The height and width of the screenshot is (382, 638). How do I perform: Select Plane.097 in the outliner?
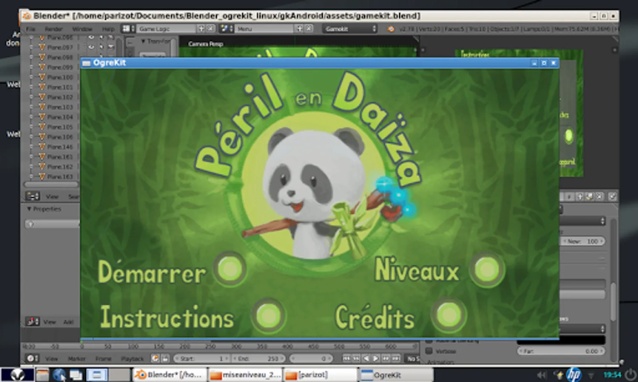60,47
